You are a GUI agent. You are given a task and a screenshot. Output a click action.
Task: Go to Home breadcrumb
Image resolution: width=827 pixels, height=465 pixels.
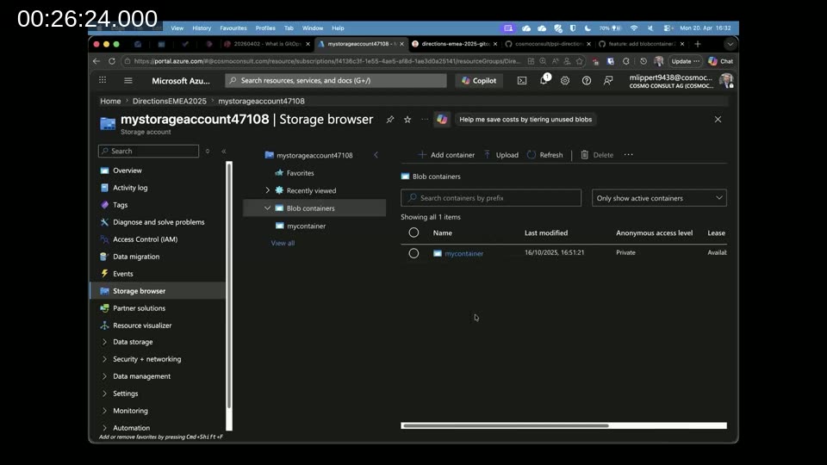point(110,102)
